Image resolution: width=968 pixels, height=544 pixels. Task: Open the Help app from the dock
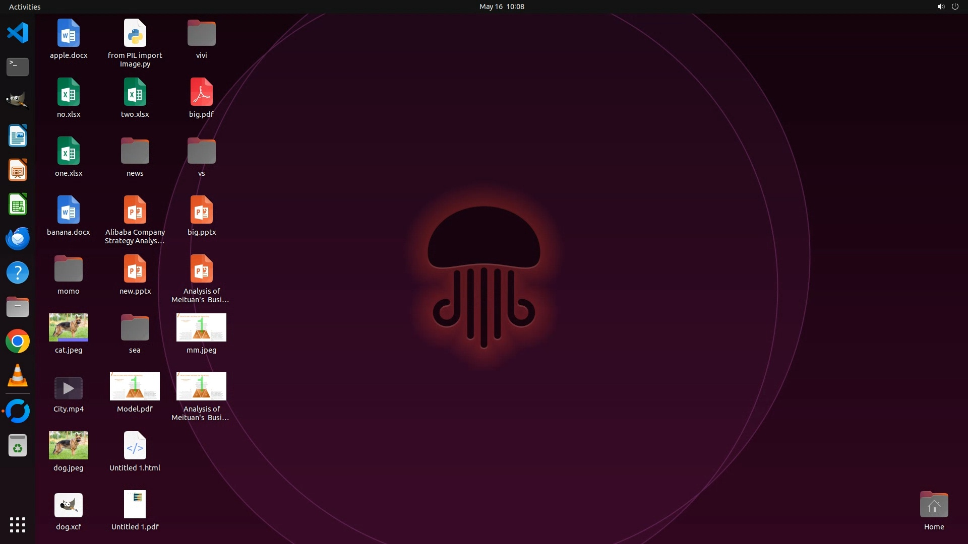18,273
